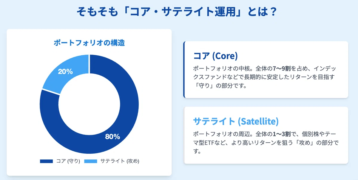358x180 pixels.
Task: Click the 20% label on the chart
Action: coord(65,72)
